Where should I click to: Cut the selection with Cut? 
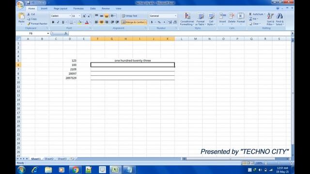click(x=31, y=14)
